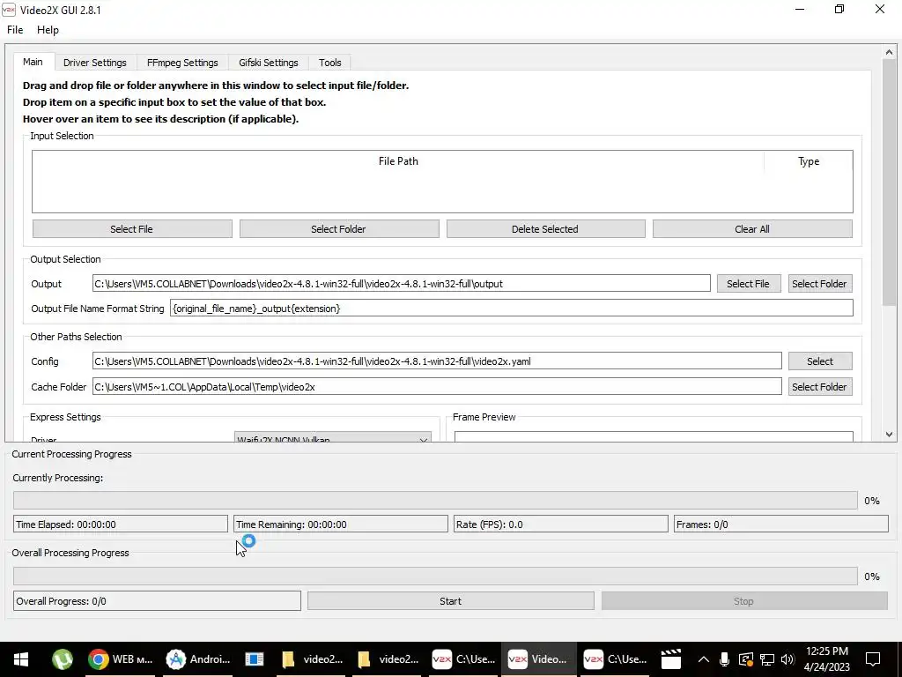This screenshot has width=902, height=677.
Task: Click the Select button for Config
Action: [820, 361]
